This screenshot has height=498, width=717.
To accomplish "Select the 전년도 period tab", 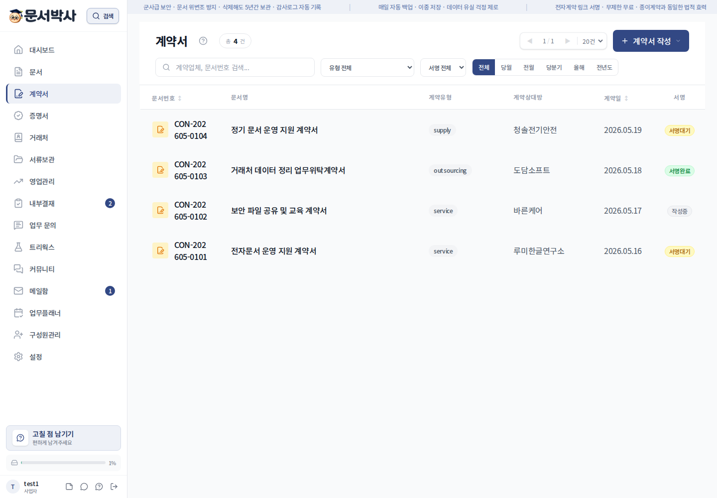I will pos(604,67).
